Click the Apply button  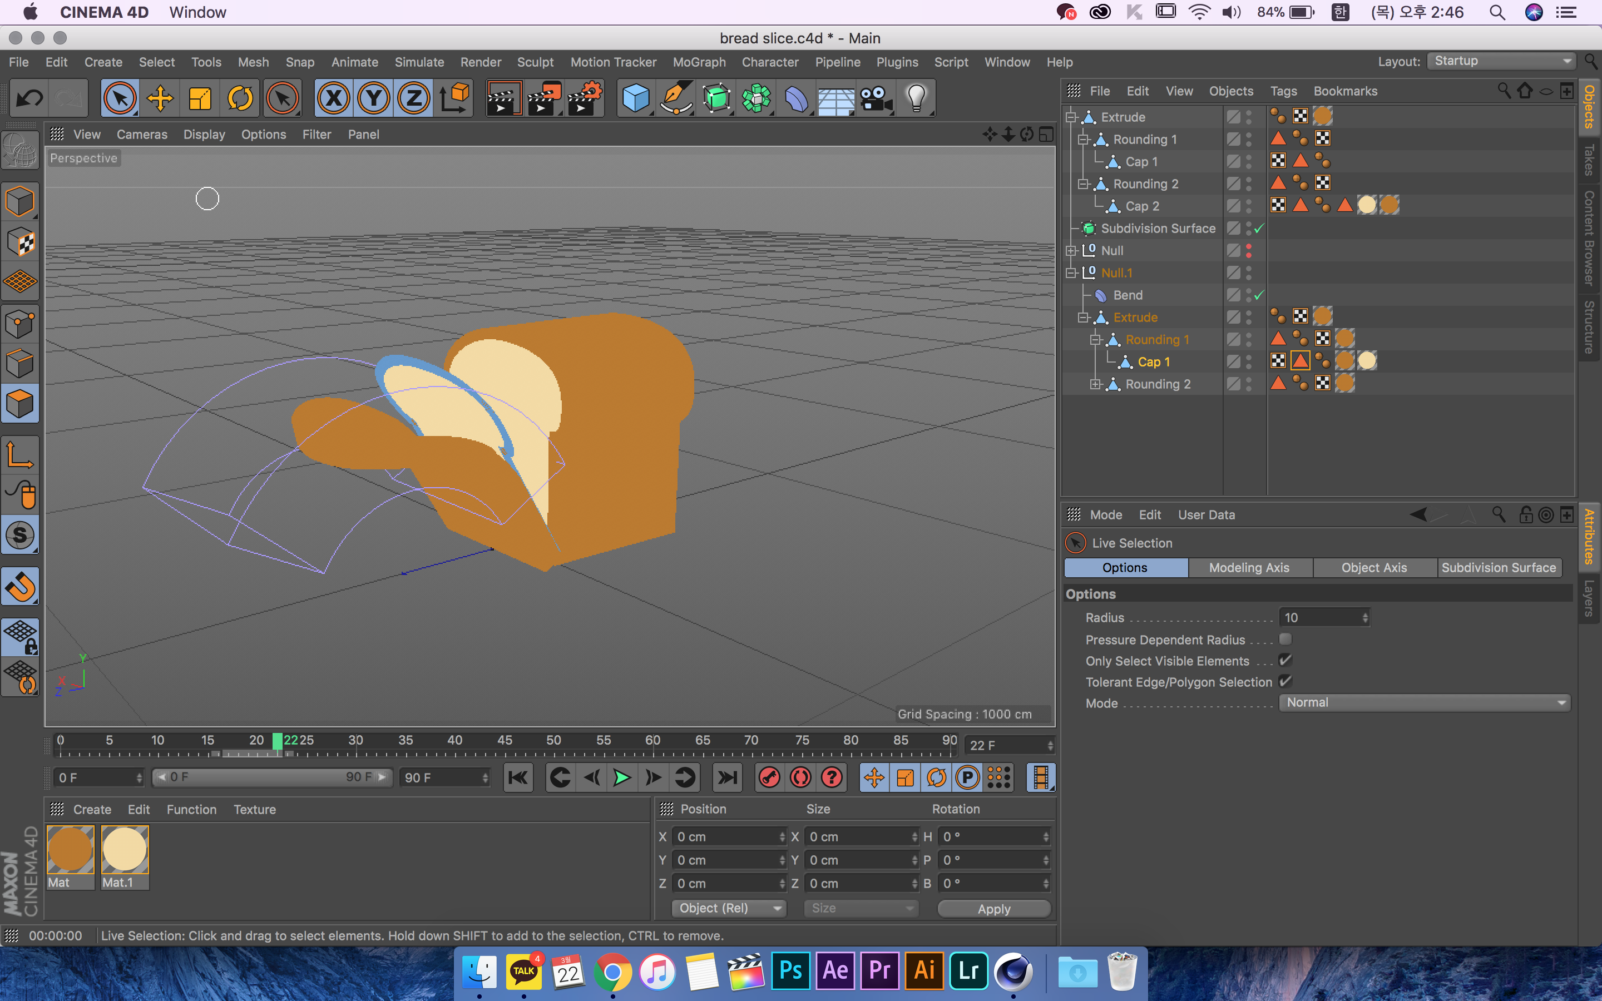(x=993, y=909)
